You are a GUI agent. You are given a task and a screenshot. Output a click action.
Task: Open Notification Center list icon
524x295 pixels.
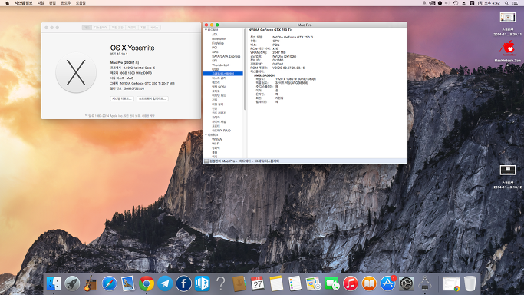(516, 3)
